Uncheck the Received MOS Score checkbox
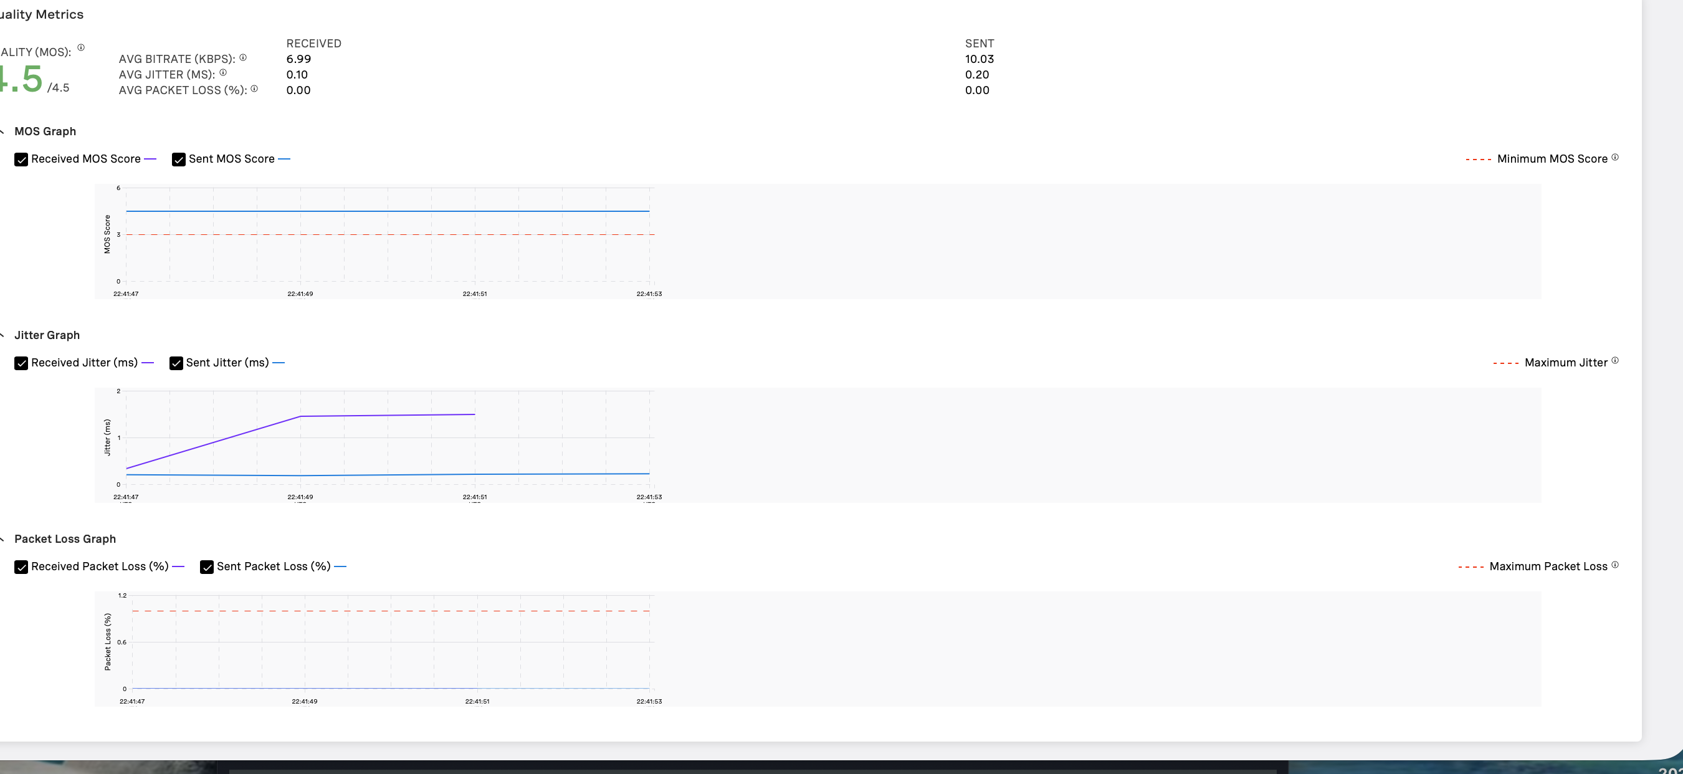 click(21, 160)
